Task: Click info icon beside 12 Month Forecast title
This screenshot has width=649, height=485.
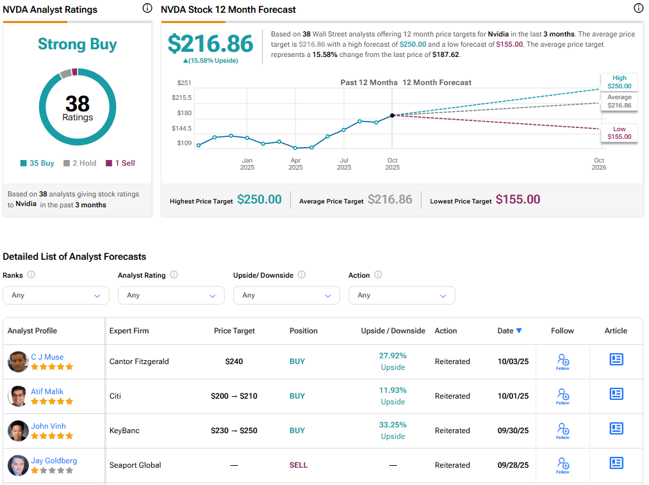Action: point(638,8)
